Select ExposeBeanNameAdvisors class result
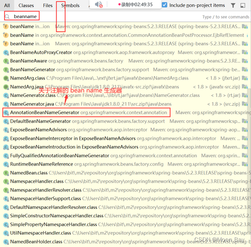 [126, 130]
